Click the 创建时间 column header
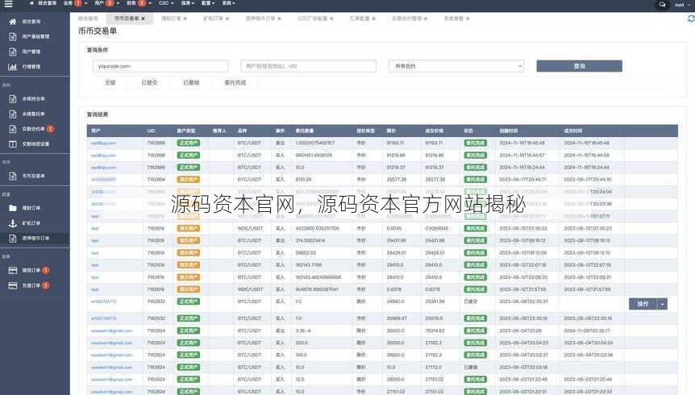The image size is (695, 395). point(509,131)
